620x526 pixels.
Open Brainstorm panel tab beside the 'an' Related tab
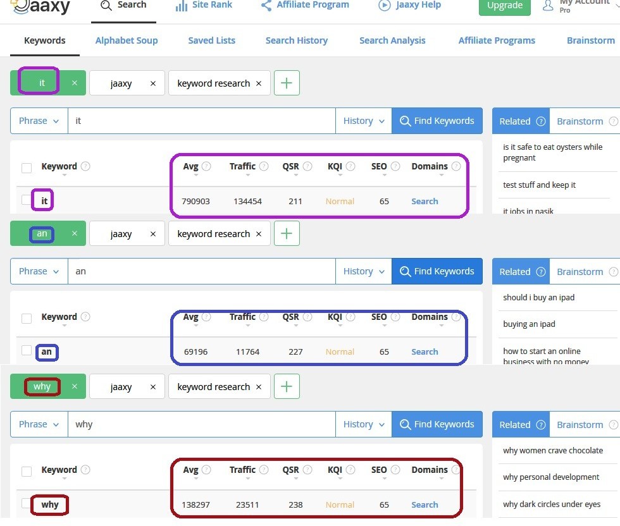click(x=585, y=272)
